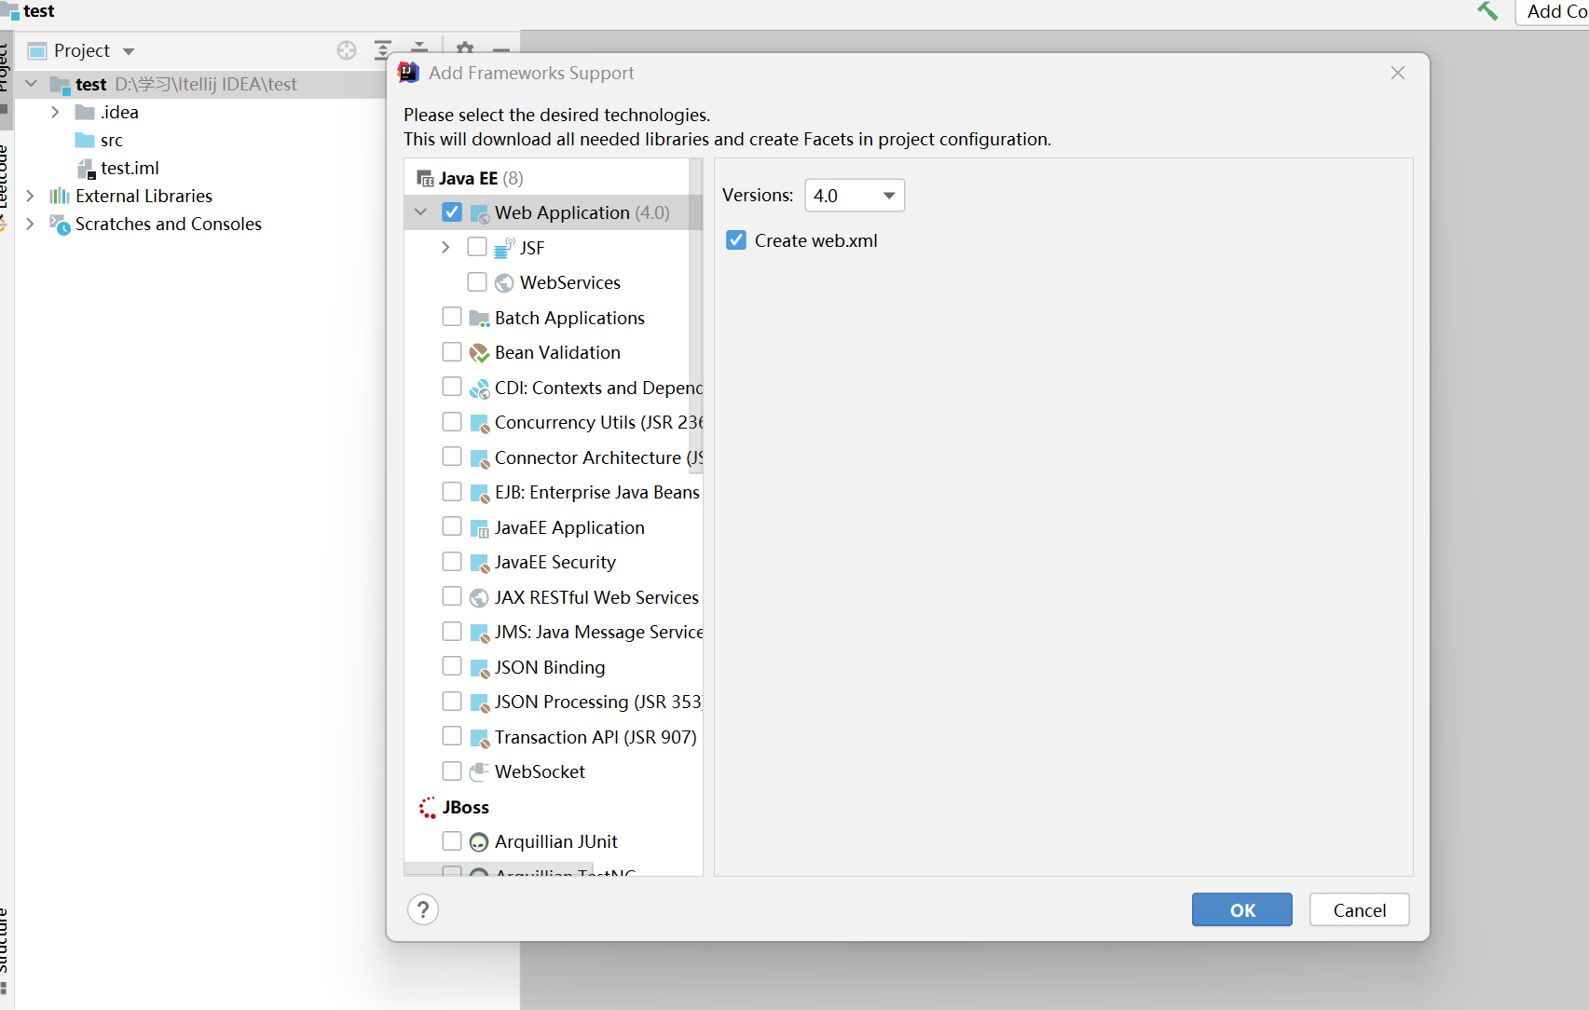Select Transaction API (JSR 907) item
1589x1010 pixels.
coord(595,737)
